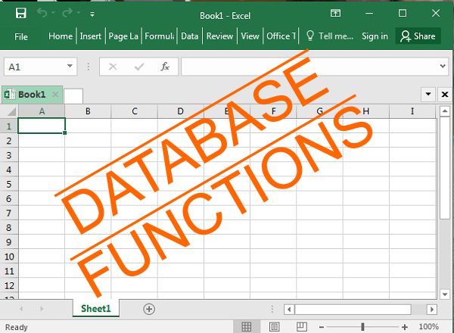454x333 pixels.
Task: Select column H header
Action: [x=366, y=111]
